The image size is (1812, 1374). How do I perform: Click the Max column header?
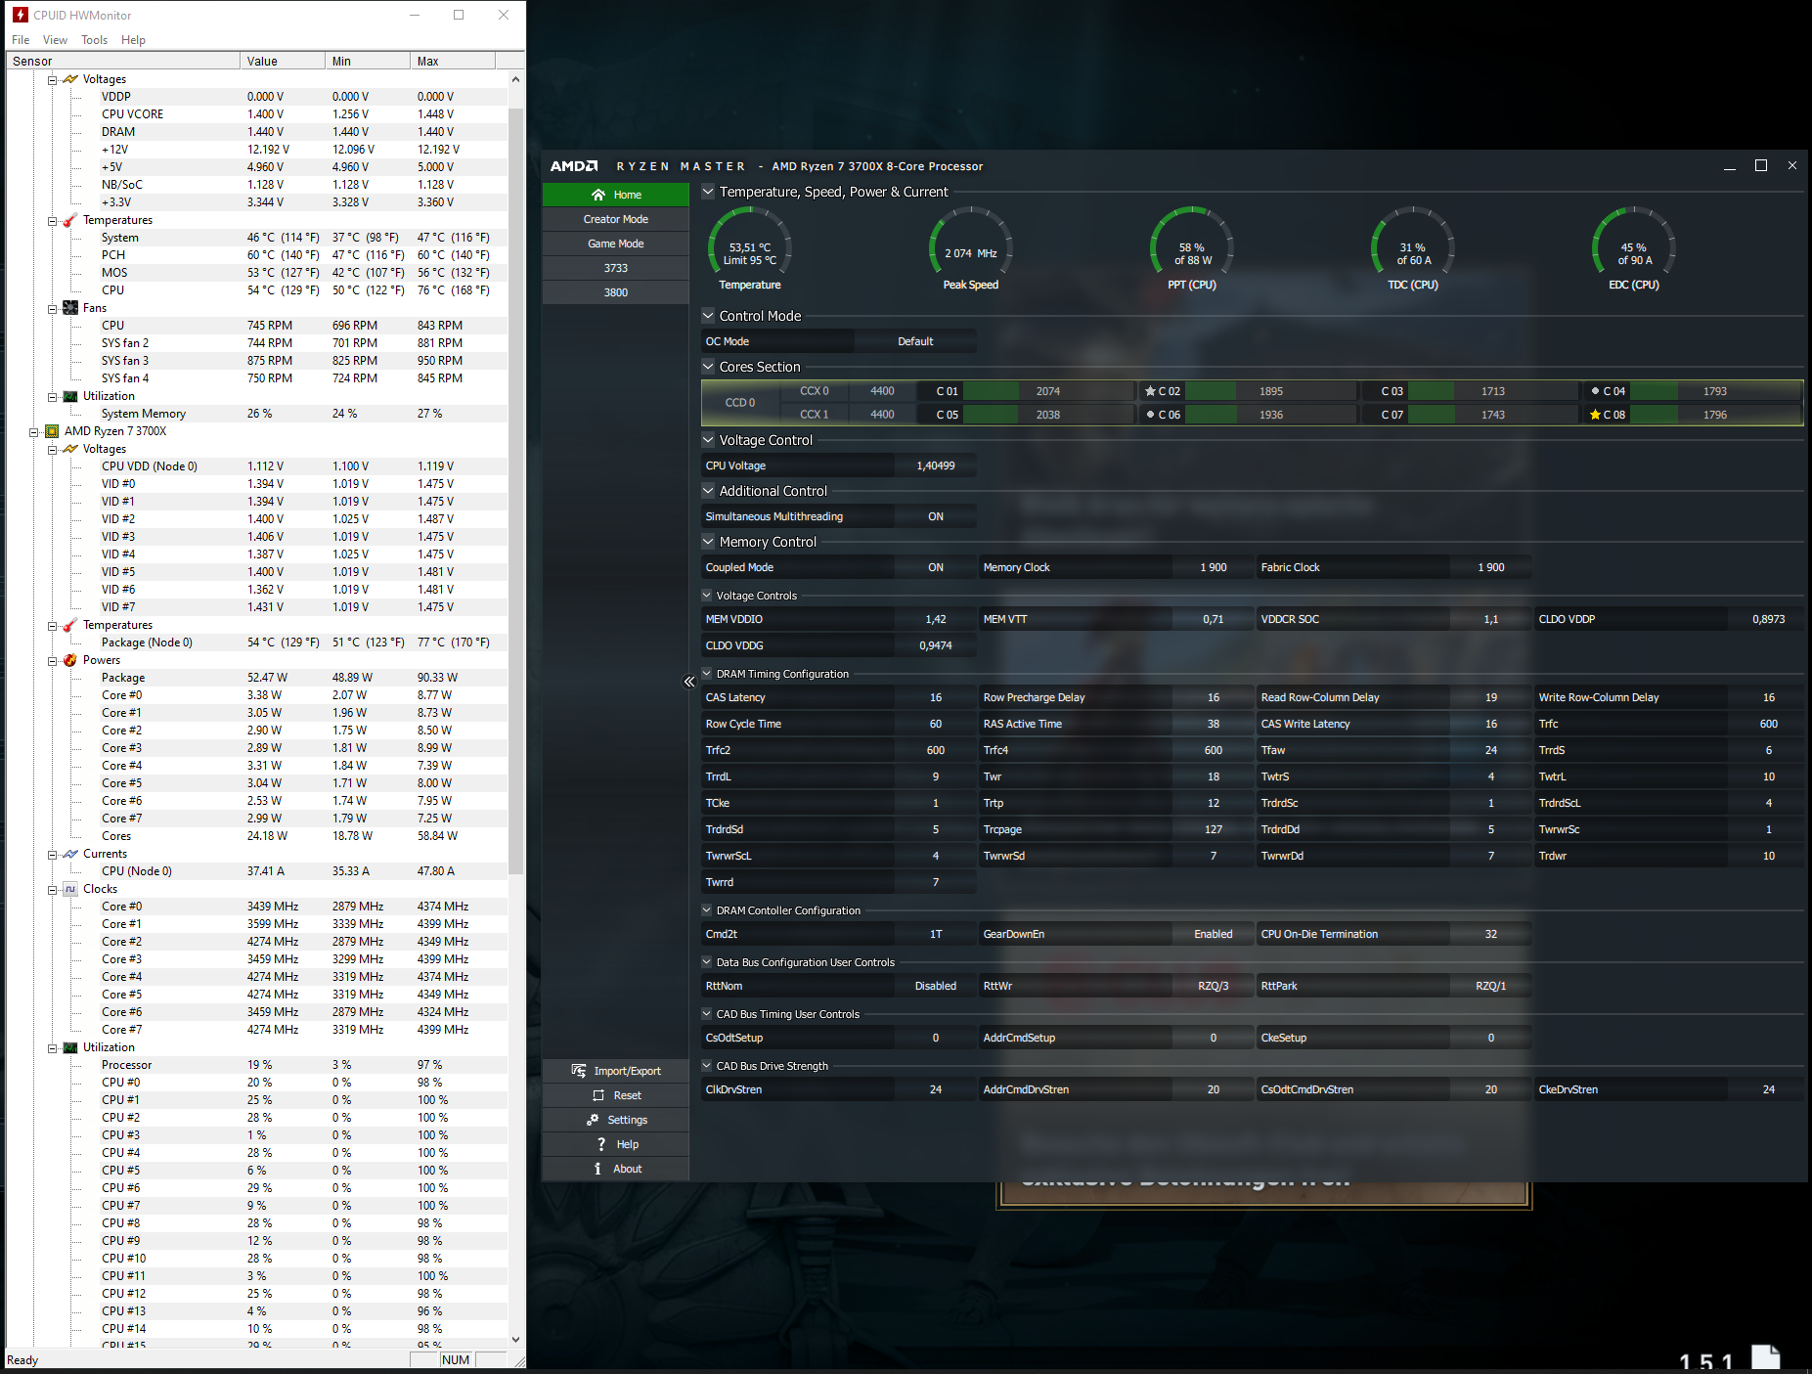click(453, 61)
